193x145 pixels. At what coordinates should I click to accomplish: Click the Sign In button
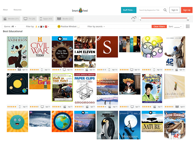click(175, 10)
